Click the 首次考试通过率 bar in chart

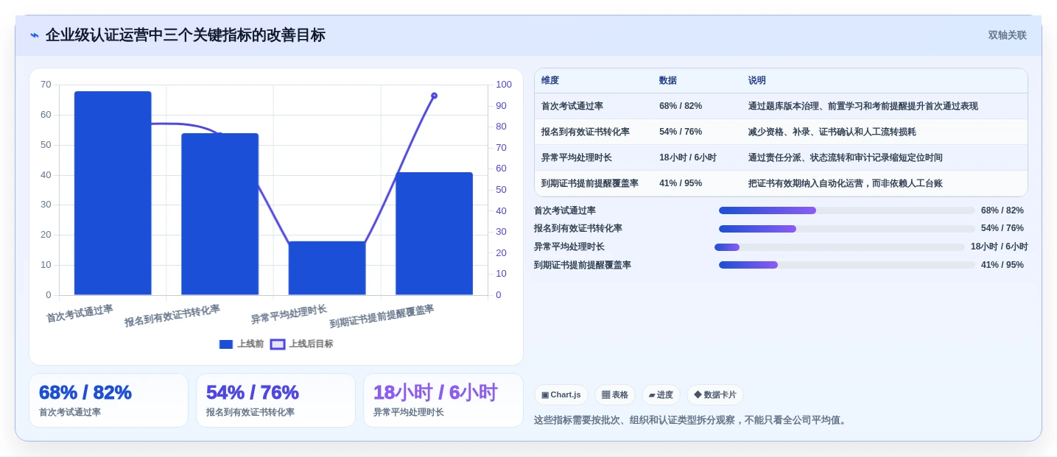tap(113, 193)
